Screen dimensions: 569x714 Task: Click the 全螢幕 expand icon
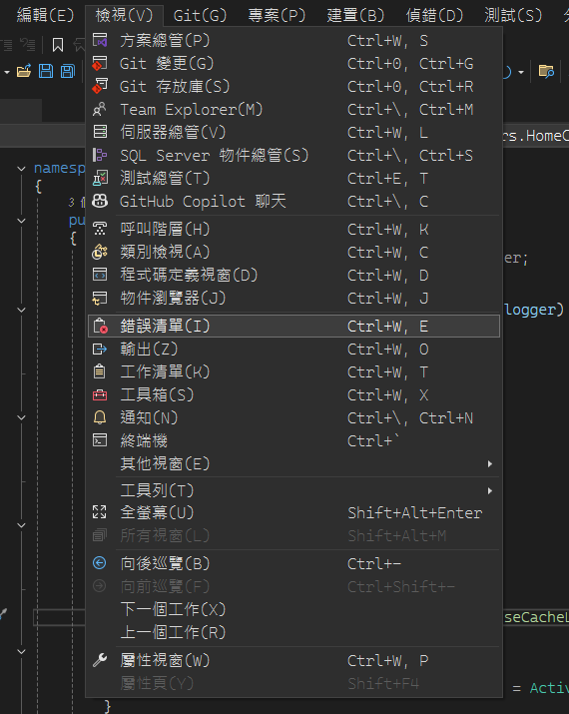pyautogui.click(x=100, y=512)
